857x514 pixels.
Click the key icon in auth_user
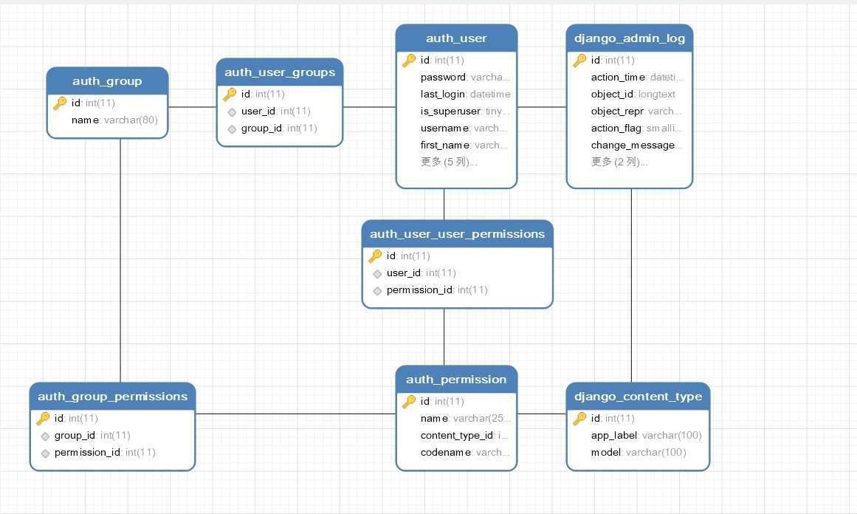click(409, 60)
